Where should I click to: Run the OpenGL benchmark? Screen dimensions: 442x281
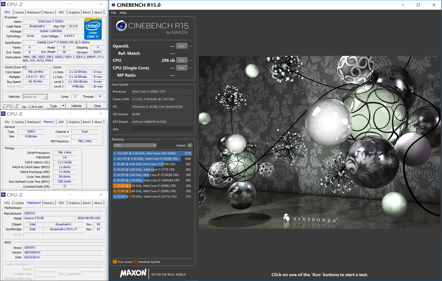182,46
